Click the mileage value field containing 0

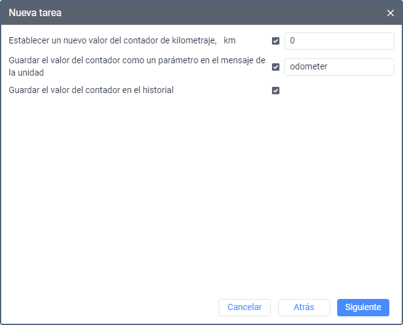(x=338, y=41)
